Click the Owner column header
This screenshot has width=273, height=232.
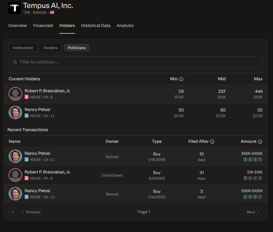click(x=112, y=142)
